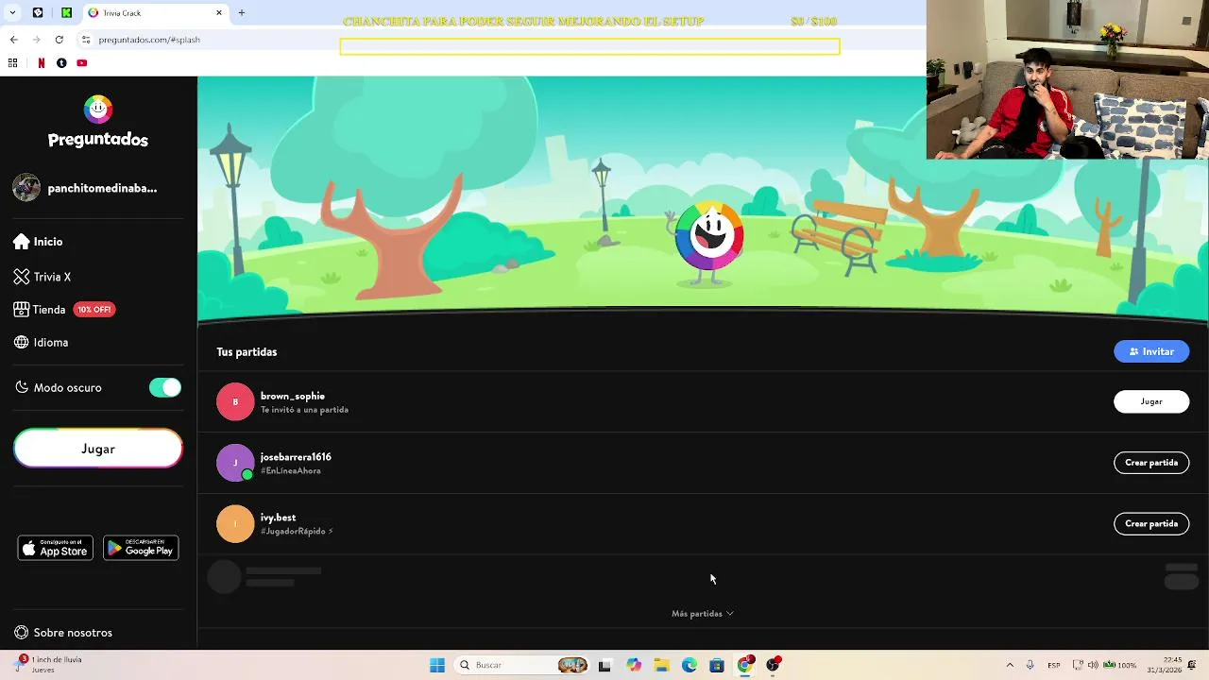Toggle Modo oscuro dark mode switch
The width and height of the screenshot is (1209, 680).
tap(165, 387)
